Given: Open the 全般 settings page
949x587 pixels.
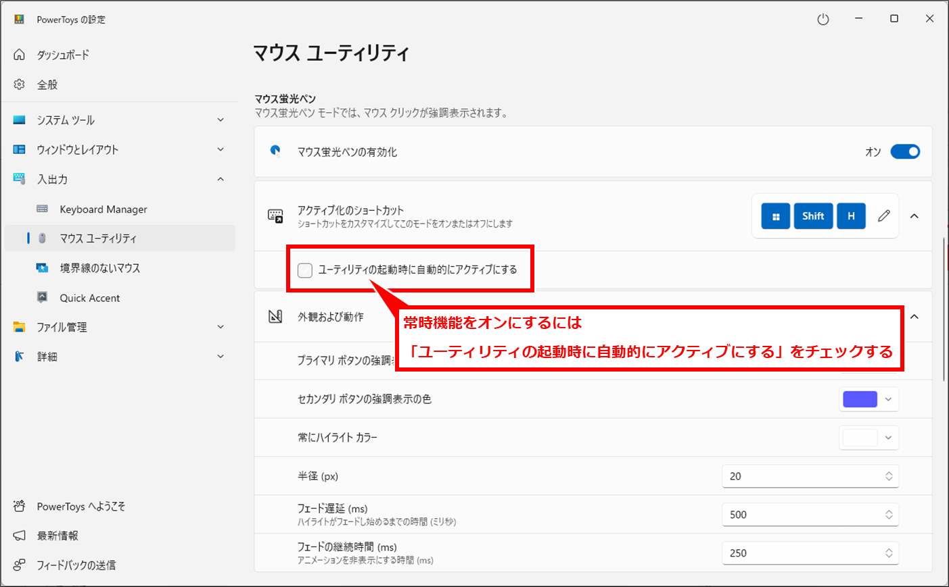Looking at the screenshot, I should pos(119,84).
